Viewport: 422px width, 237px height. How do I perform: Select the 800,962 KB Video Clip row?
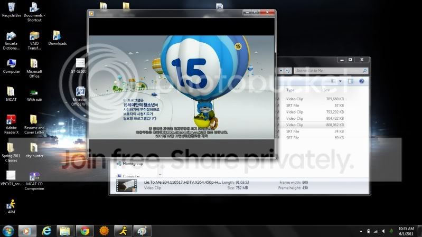(x=311, y=125)
